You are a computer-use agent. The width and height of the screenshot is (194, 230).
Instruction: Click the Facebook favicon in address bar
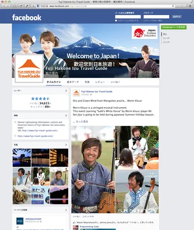(x=38, y=6)
